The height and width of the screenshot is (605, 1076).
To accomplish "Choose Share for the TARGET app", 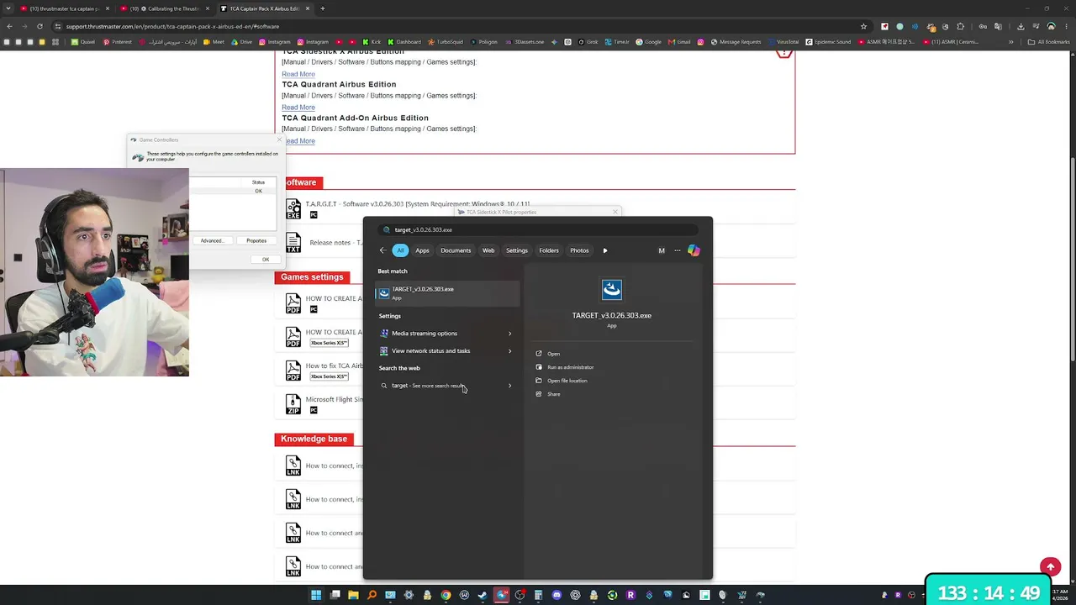I will (x=553, y=394).
